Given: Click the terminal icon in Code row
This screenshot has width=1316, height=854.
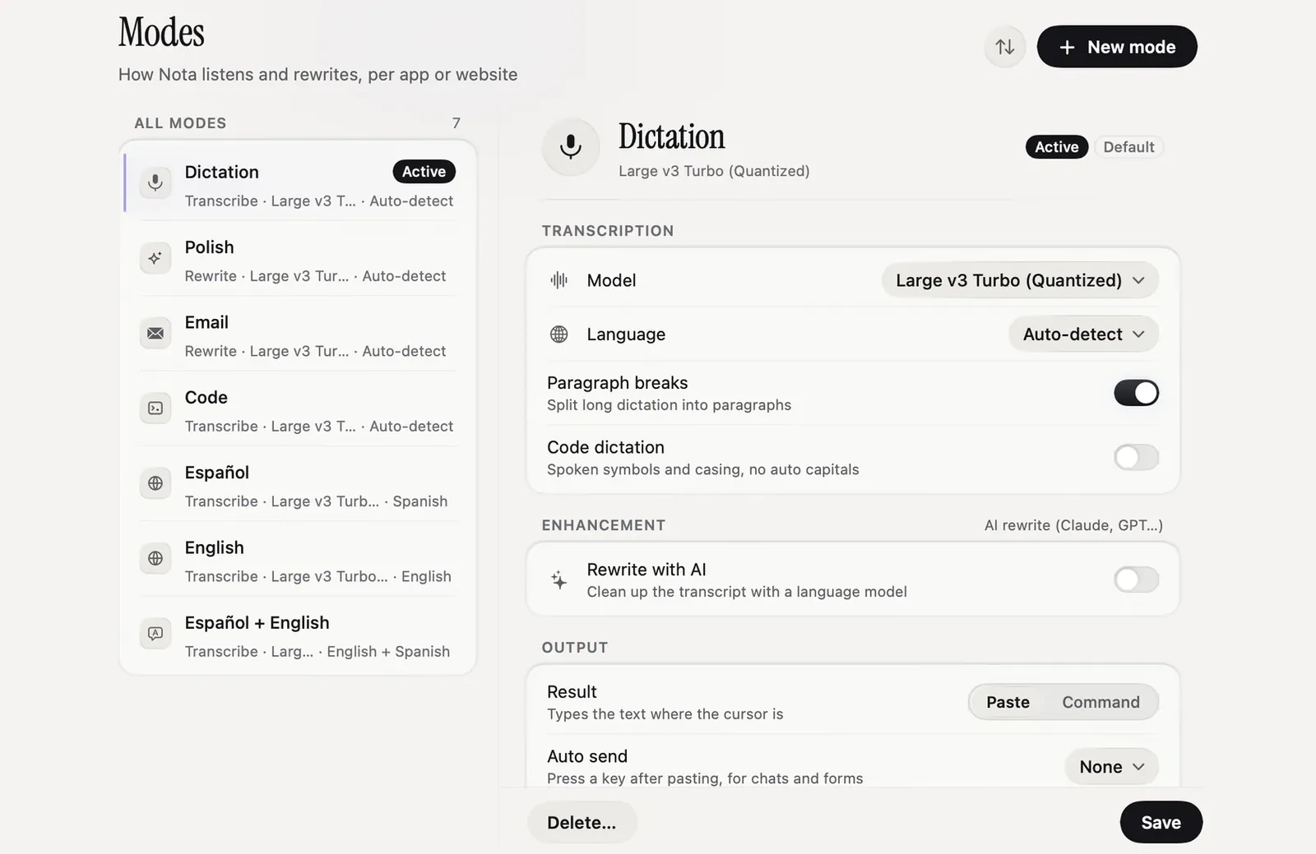Looking at the screenshot, I should click(155, 409).
